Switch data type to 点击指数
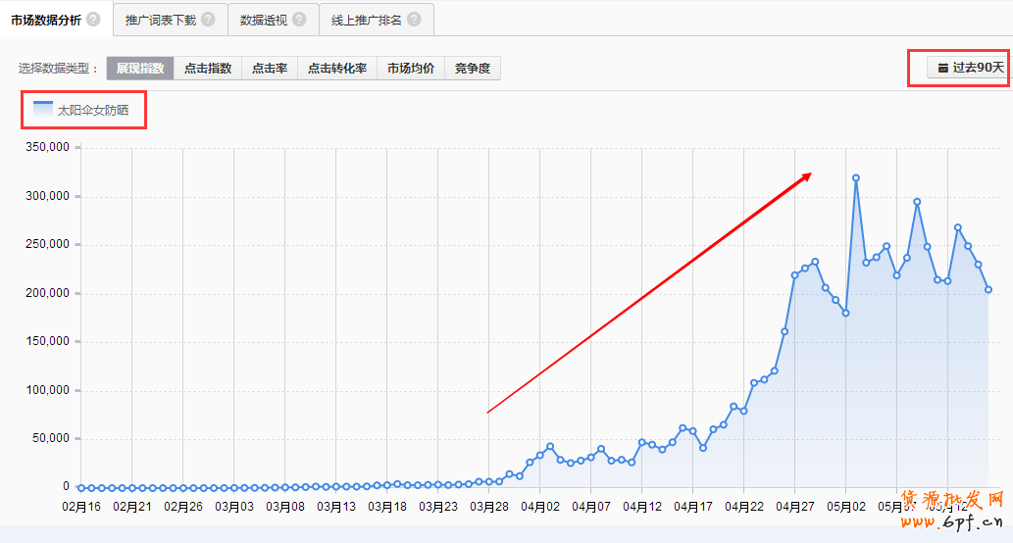 [x=208, y=69]
